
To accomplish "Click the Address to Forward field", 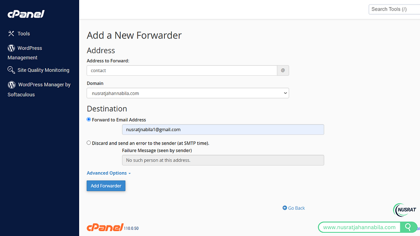I will point(182,70).
